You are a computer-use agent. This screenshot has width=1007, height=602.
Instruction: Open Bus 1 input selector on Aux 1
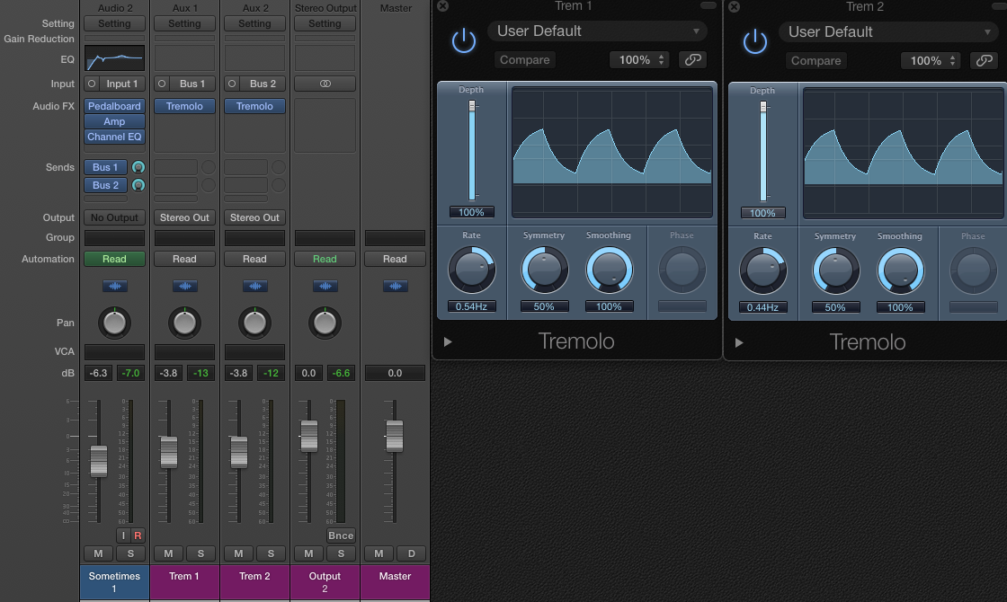click(x=192, y=84)
